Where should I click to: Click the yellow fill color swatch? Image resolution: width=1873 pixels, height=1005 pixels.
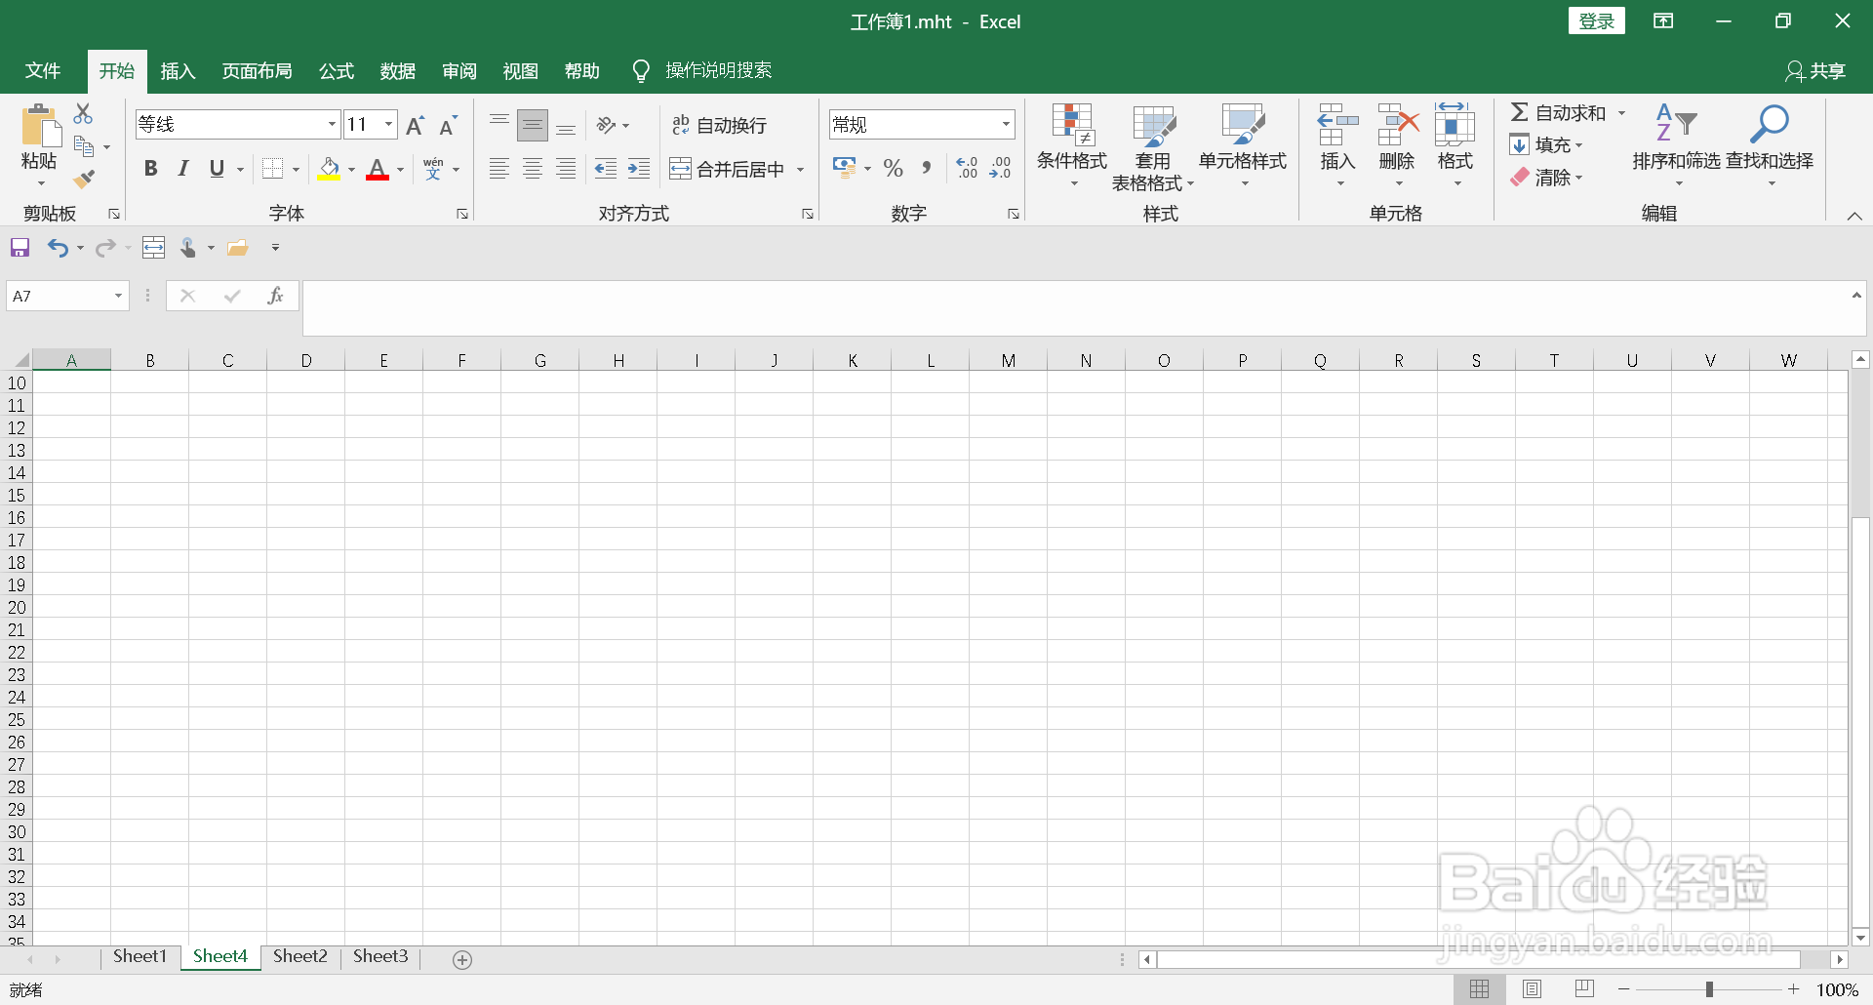330,170
